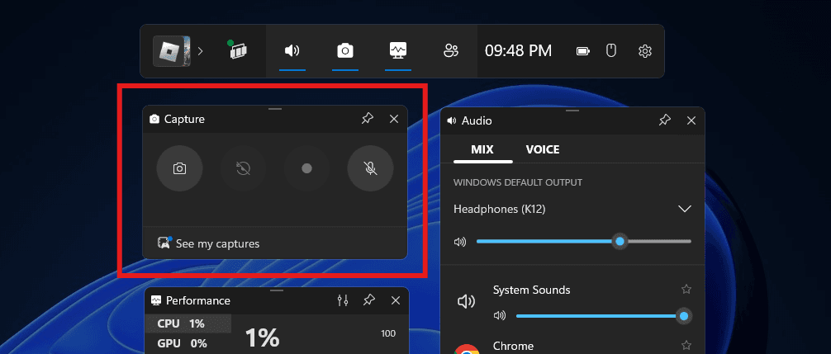831x354 pixels.
Task: Click the Capture widget top drag handle
Action: (x=275, y=109)
